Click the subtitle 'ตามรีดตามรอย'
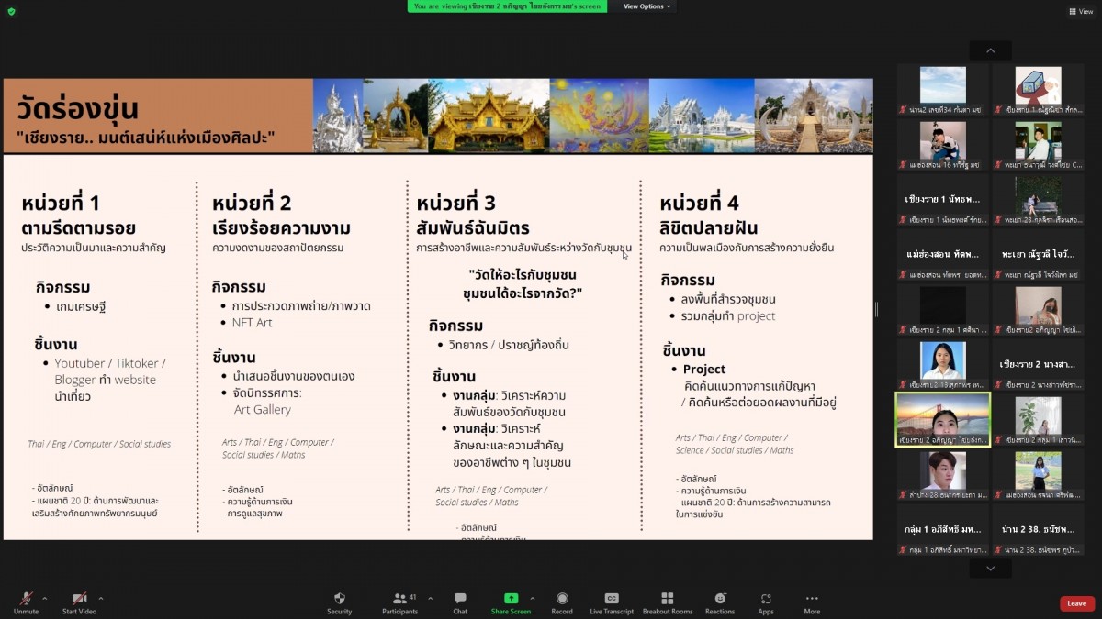This screenshot has height=619, width=1102. click(x=78, y=227)
